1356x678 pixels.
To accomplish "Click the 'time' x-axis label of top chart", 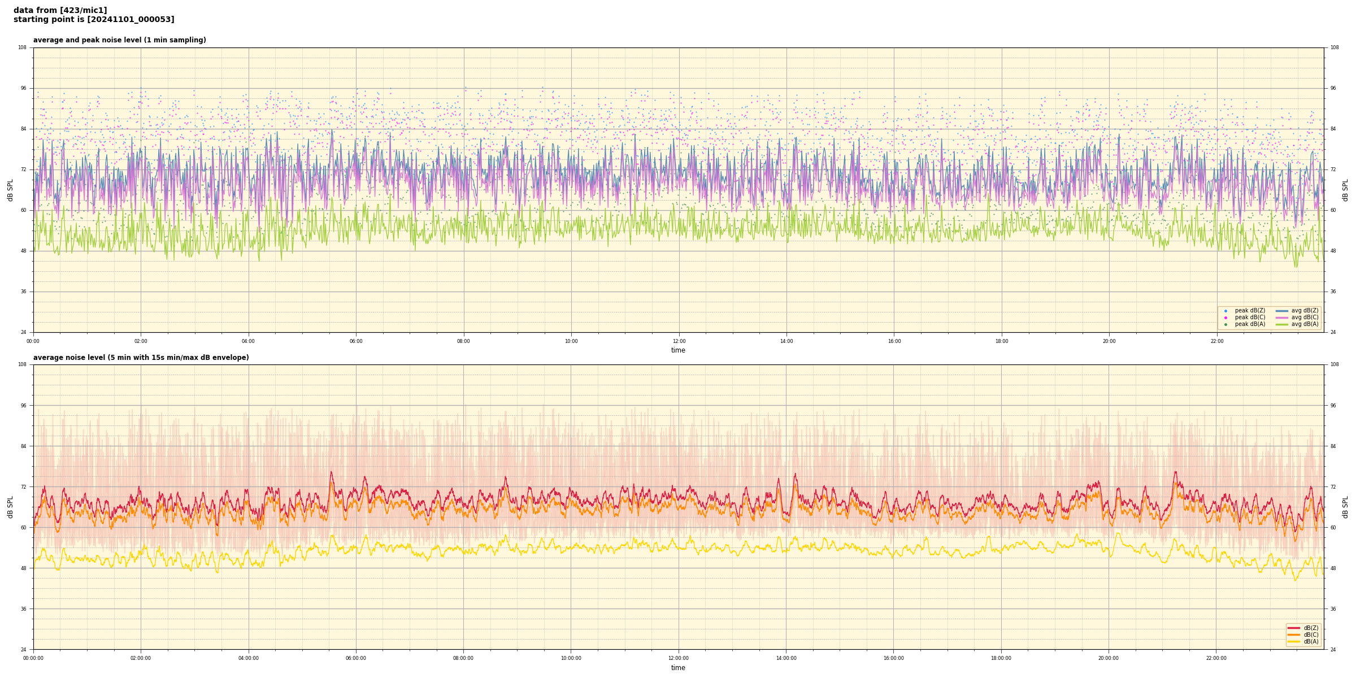I will tap(678, 350).
